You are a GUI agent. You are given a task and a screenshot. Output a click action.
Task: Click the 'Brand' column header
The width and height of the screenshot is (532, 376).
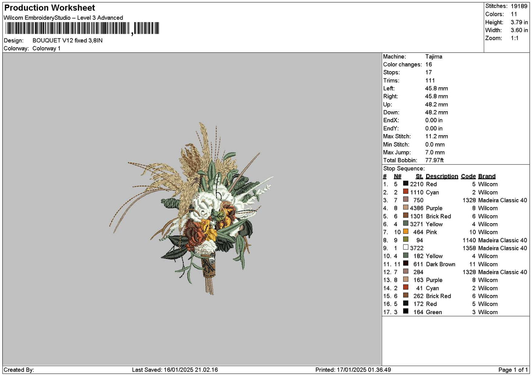click(487, 176)
